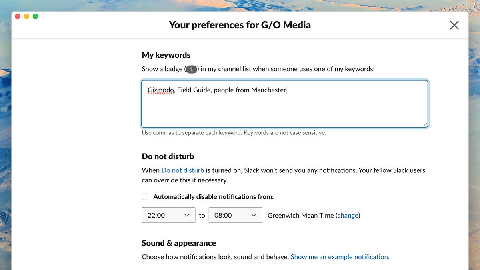Click change next to Greenwich Mean Time

[348, 215]
